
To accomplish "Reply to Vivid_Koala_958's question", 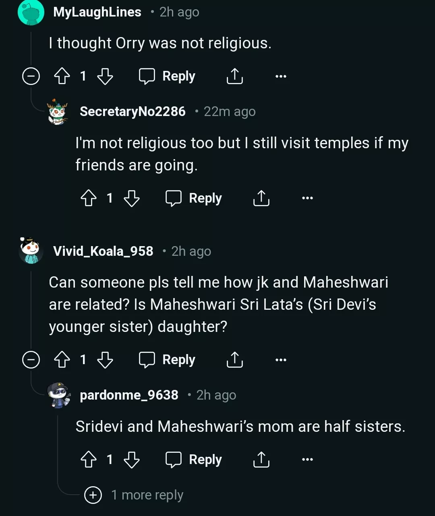I will click(167, 360).
